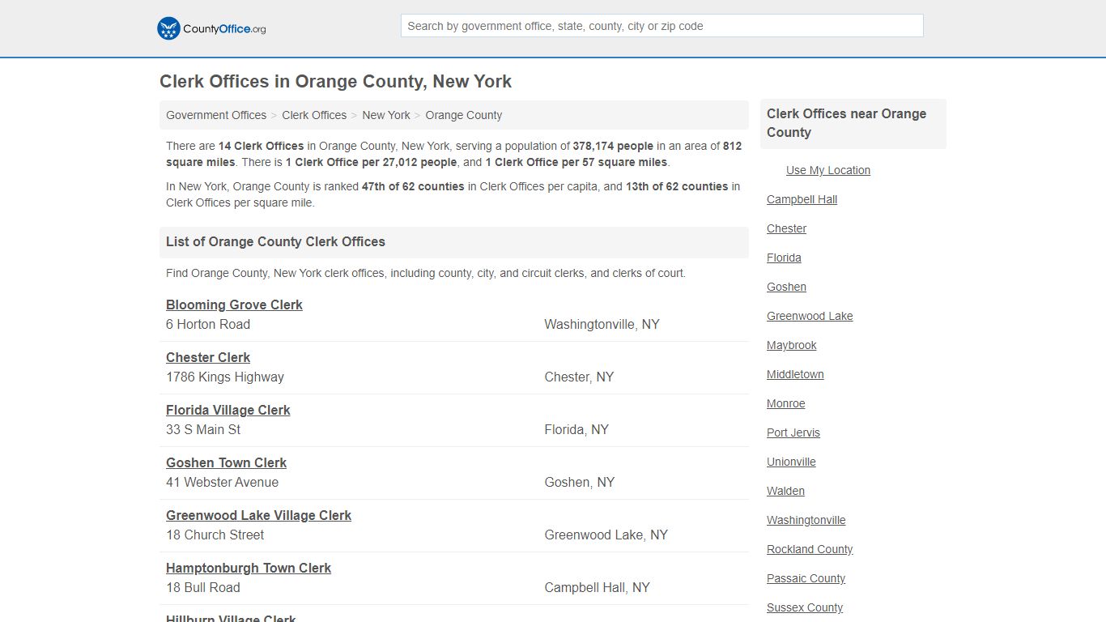Open Hamptonburgh Town Clerk listing

coord(249,568)
